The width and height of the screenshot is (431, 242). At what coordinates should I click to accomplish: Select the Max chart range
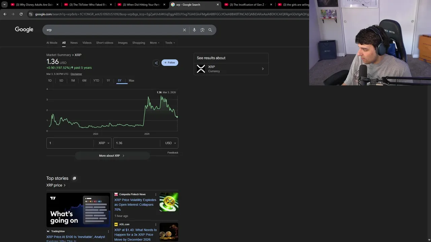(x=131, y=81)
